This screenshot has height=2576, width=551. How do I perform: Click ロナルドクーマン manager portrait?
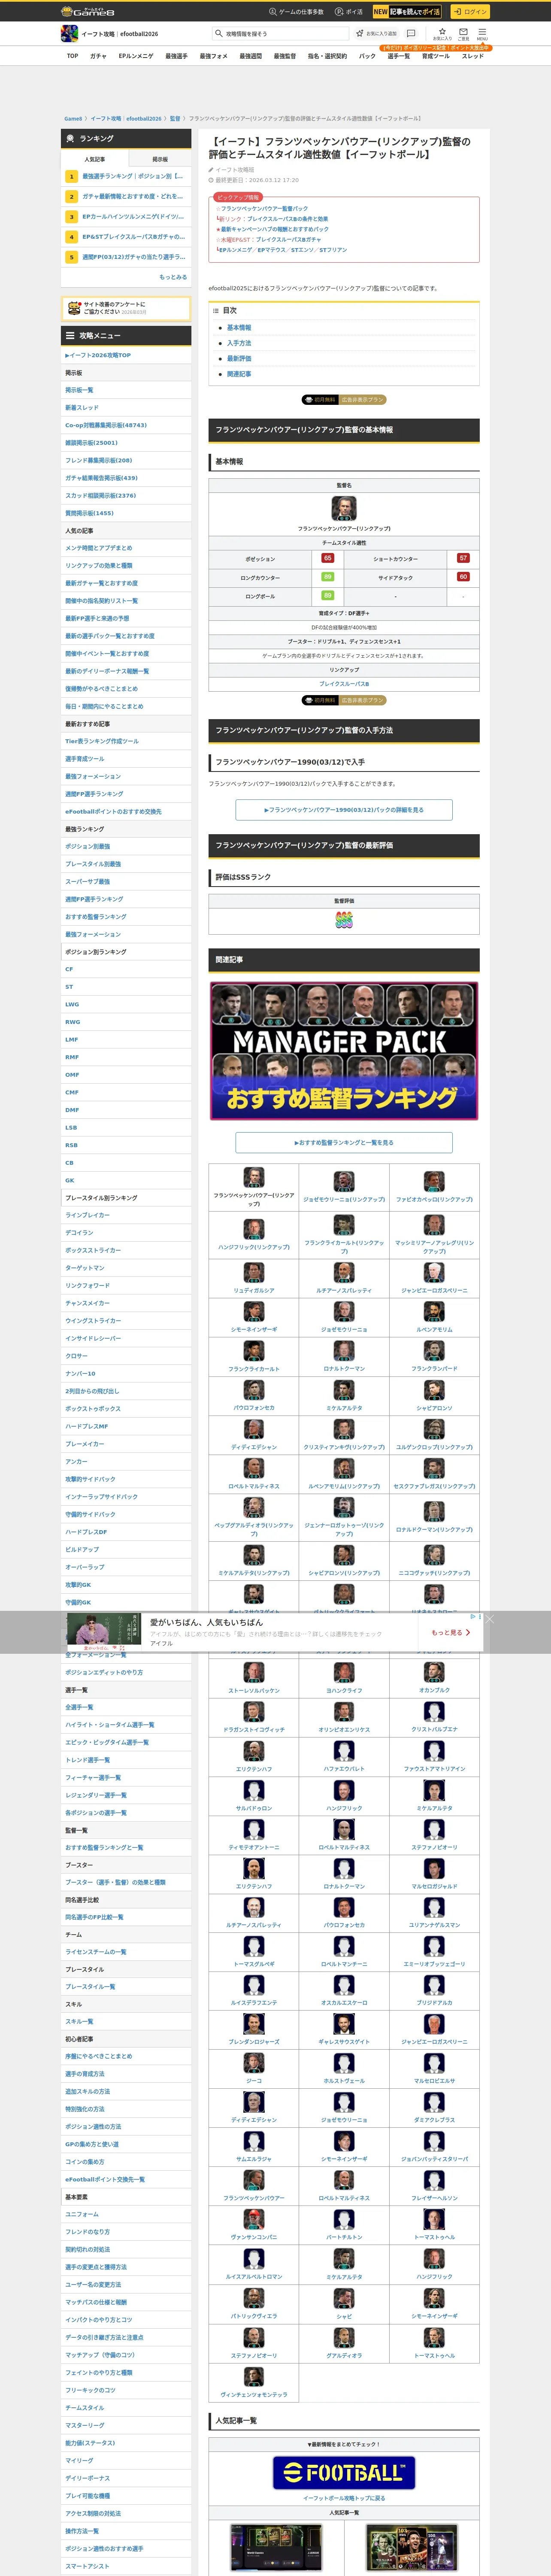point(344,1351)
